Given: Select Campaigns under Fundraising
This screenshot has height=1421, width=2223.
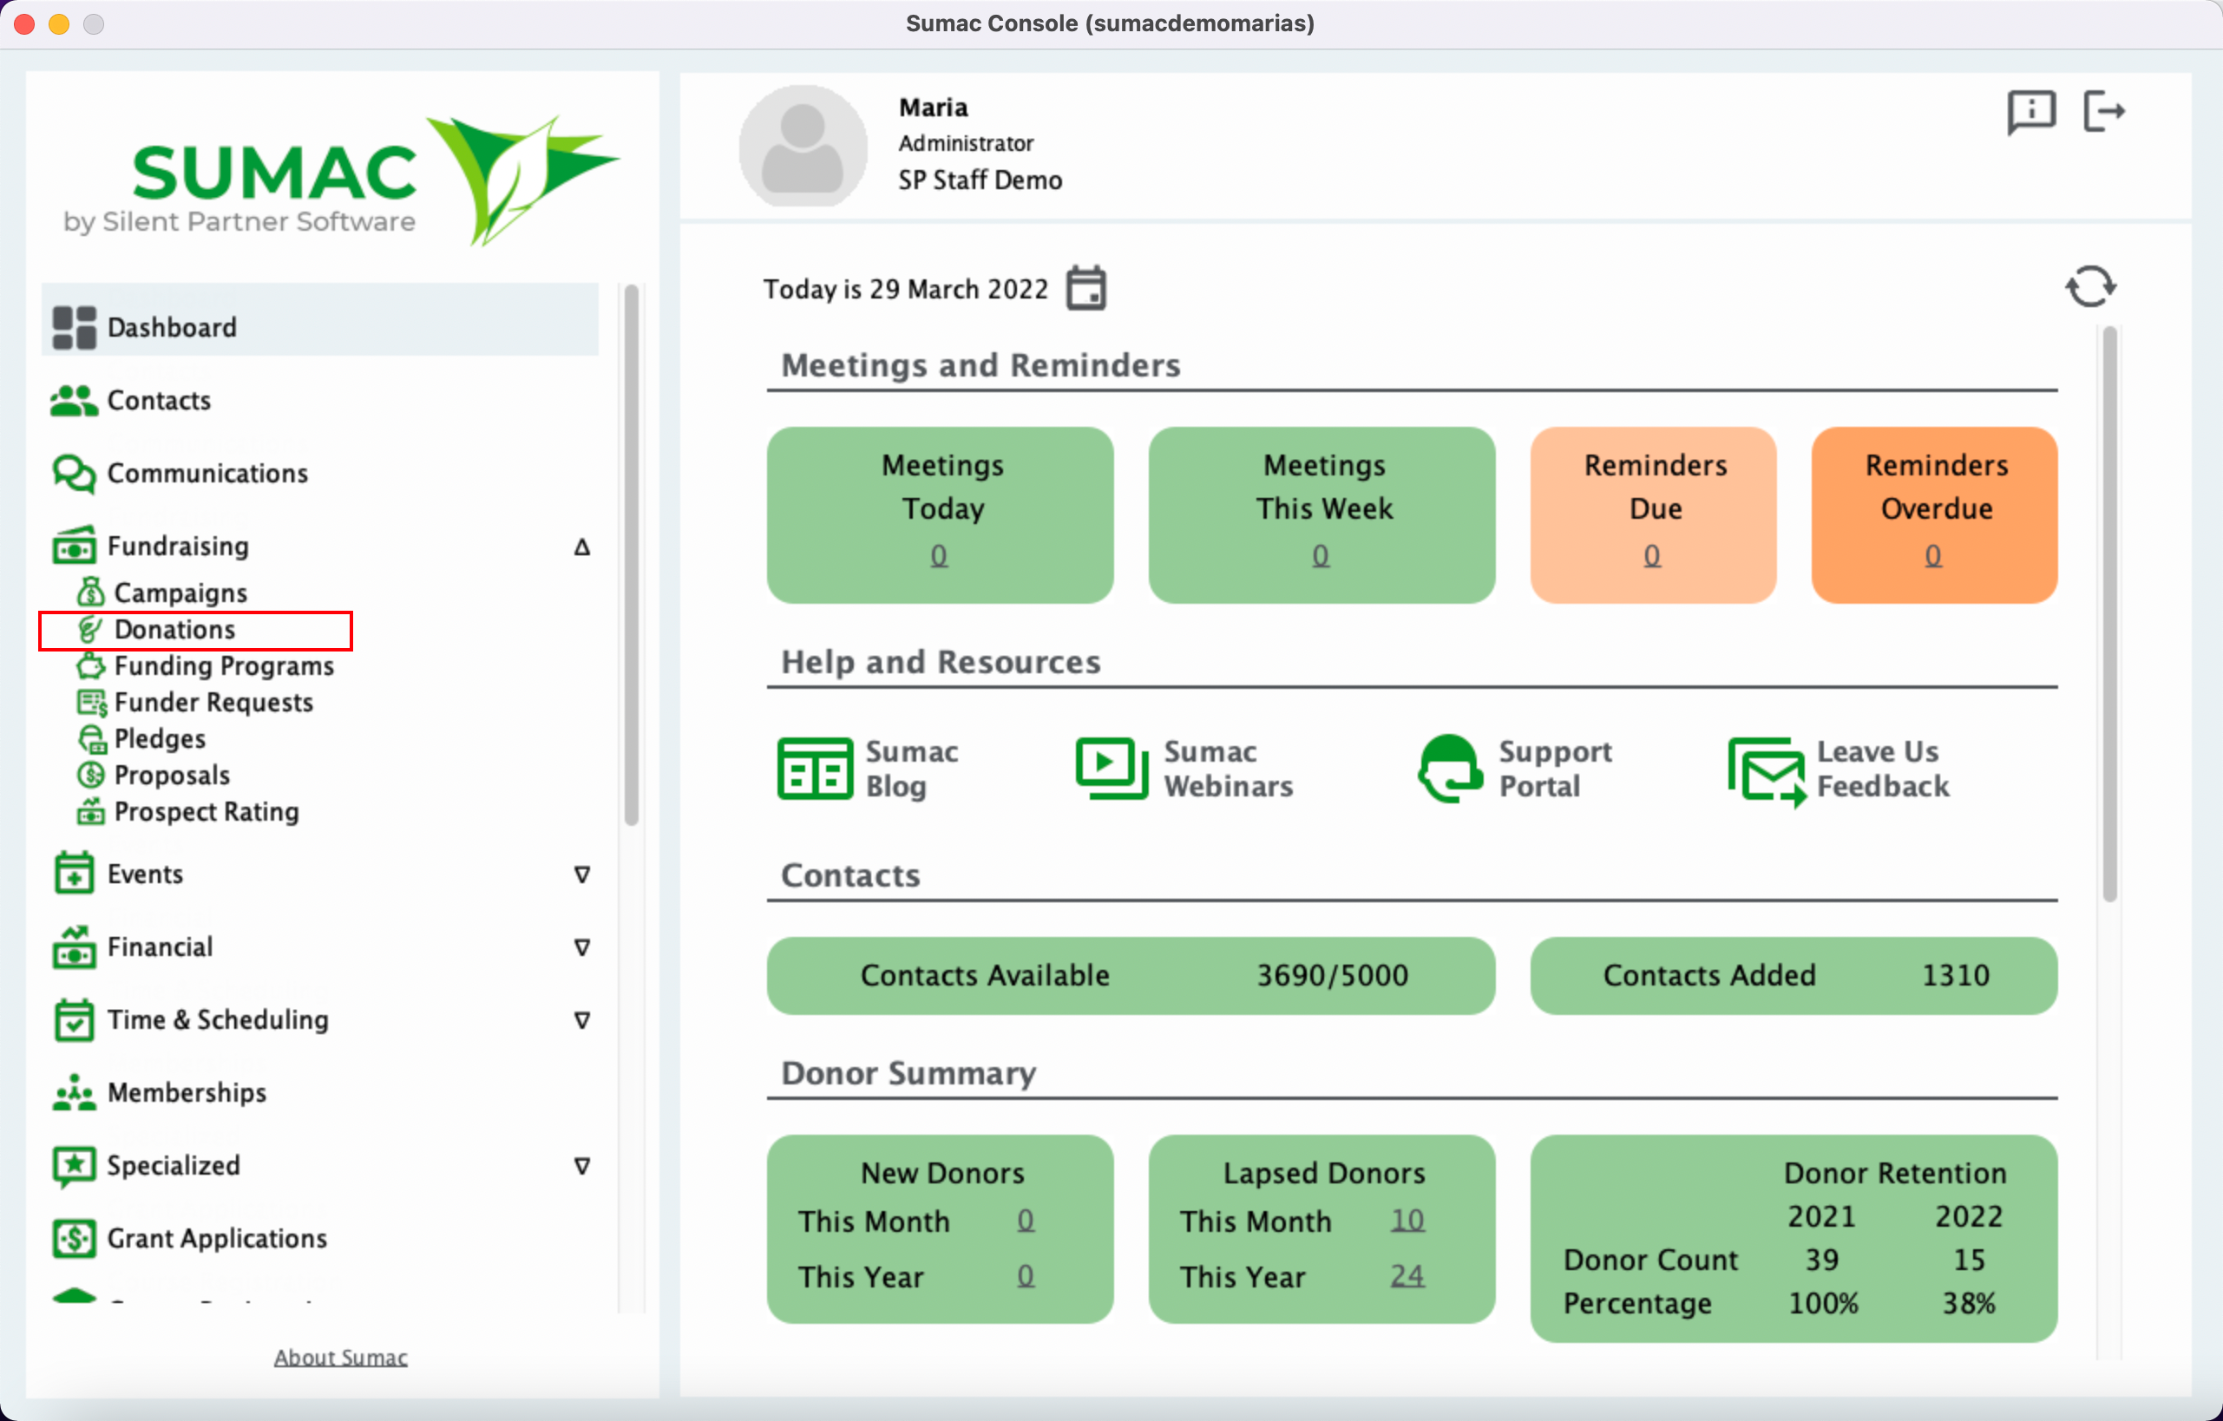Looking at the screenshot, I should [181, 593].
